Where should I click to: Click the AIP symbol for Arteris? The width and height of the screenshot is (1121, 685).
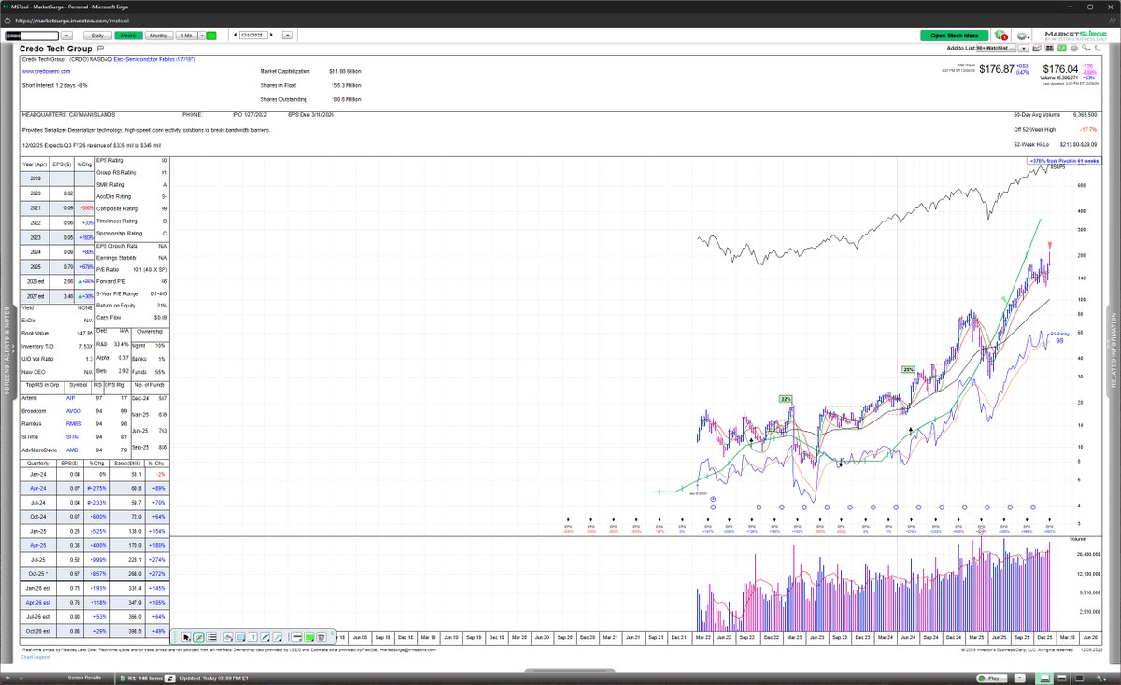point(73,397)
